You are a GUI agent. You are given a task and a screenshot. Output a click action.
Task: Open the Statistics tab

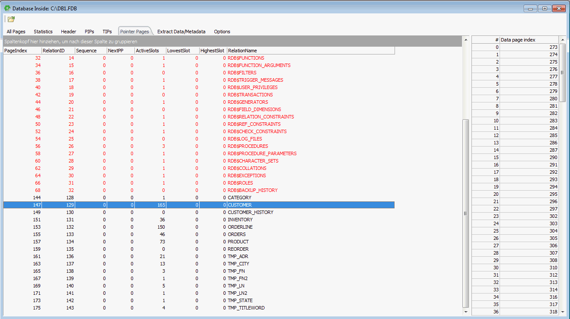click(43, 32)
